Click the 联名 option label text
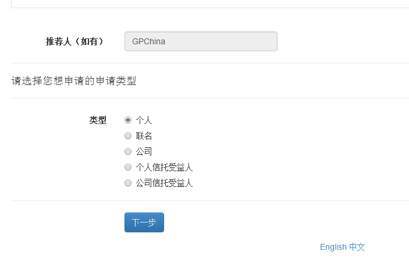409x262 pixels. (x=144, y=136)
